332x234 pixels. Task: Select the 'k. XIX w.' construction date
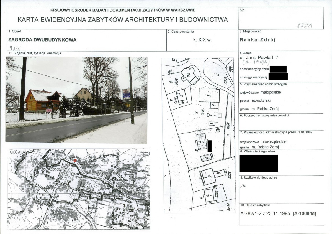coord(202,40)
